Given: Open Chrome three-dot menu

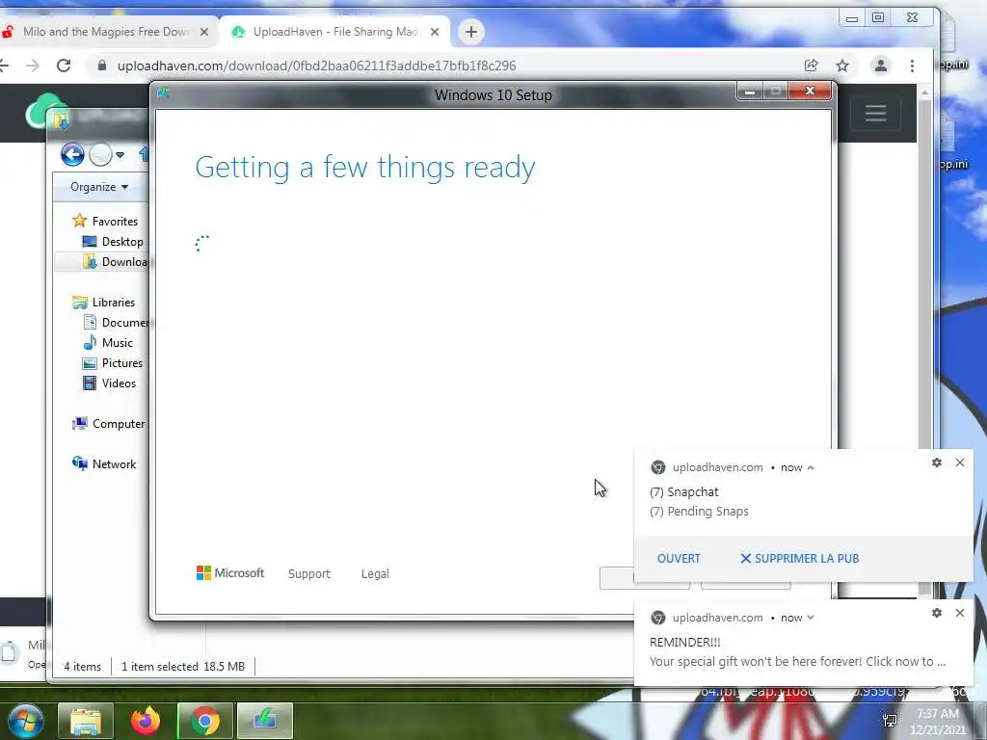Looking at the screenshot, I should [912, 66].
